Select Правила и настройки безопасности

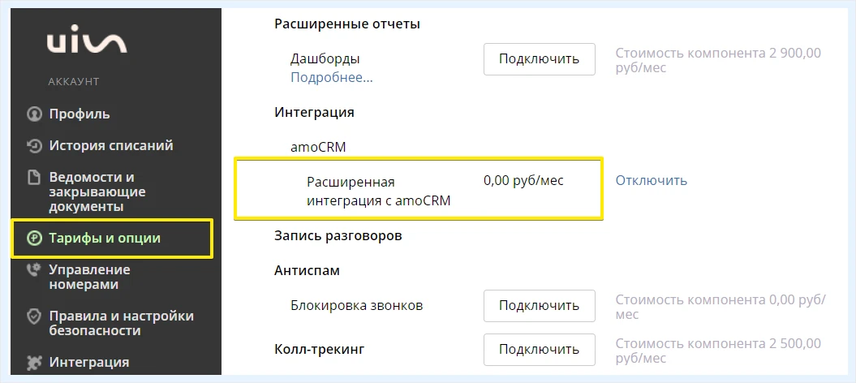121,324
